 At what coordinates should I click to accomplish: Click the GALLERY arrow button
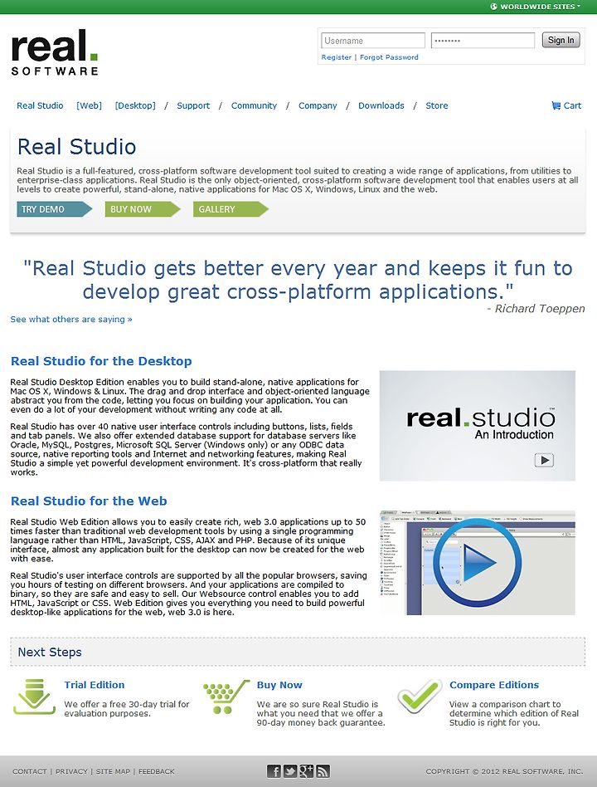231,209
